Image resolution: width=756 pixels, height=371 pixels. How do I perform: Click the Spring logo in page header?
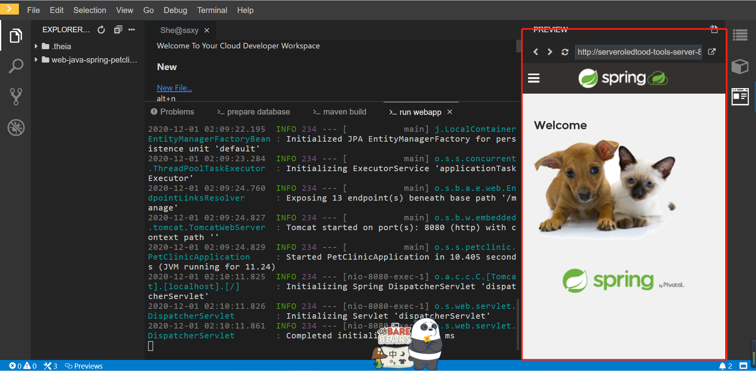pyautogui.click(x=623, y=78)
